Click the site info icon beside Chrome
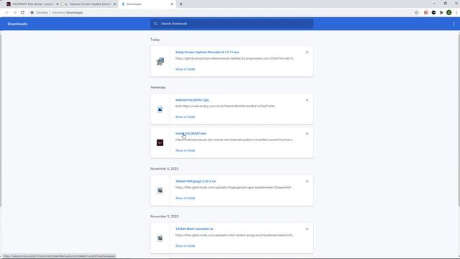 click(32, 13)
